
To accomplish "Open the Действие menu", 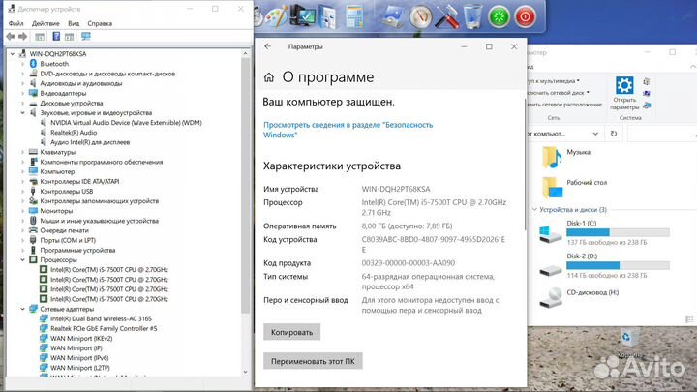I will pos(45,23).
